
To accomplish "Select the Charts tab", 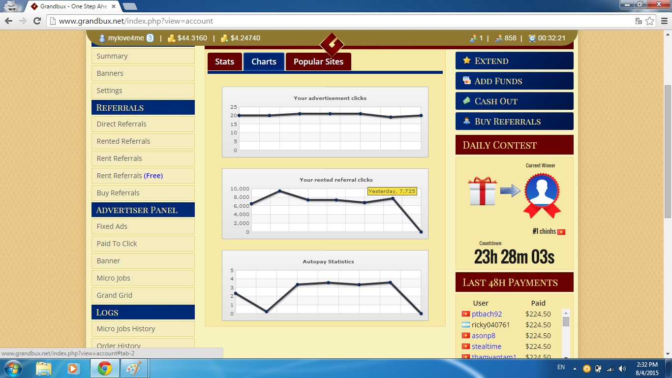I will point(264,62).
